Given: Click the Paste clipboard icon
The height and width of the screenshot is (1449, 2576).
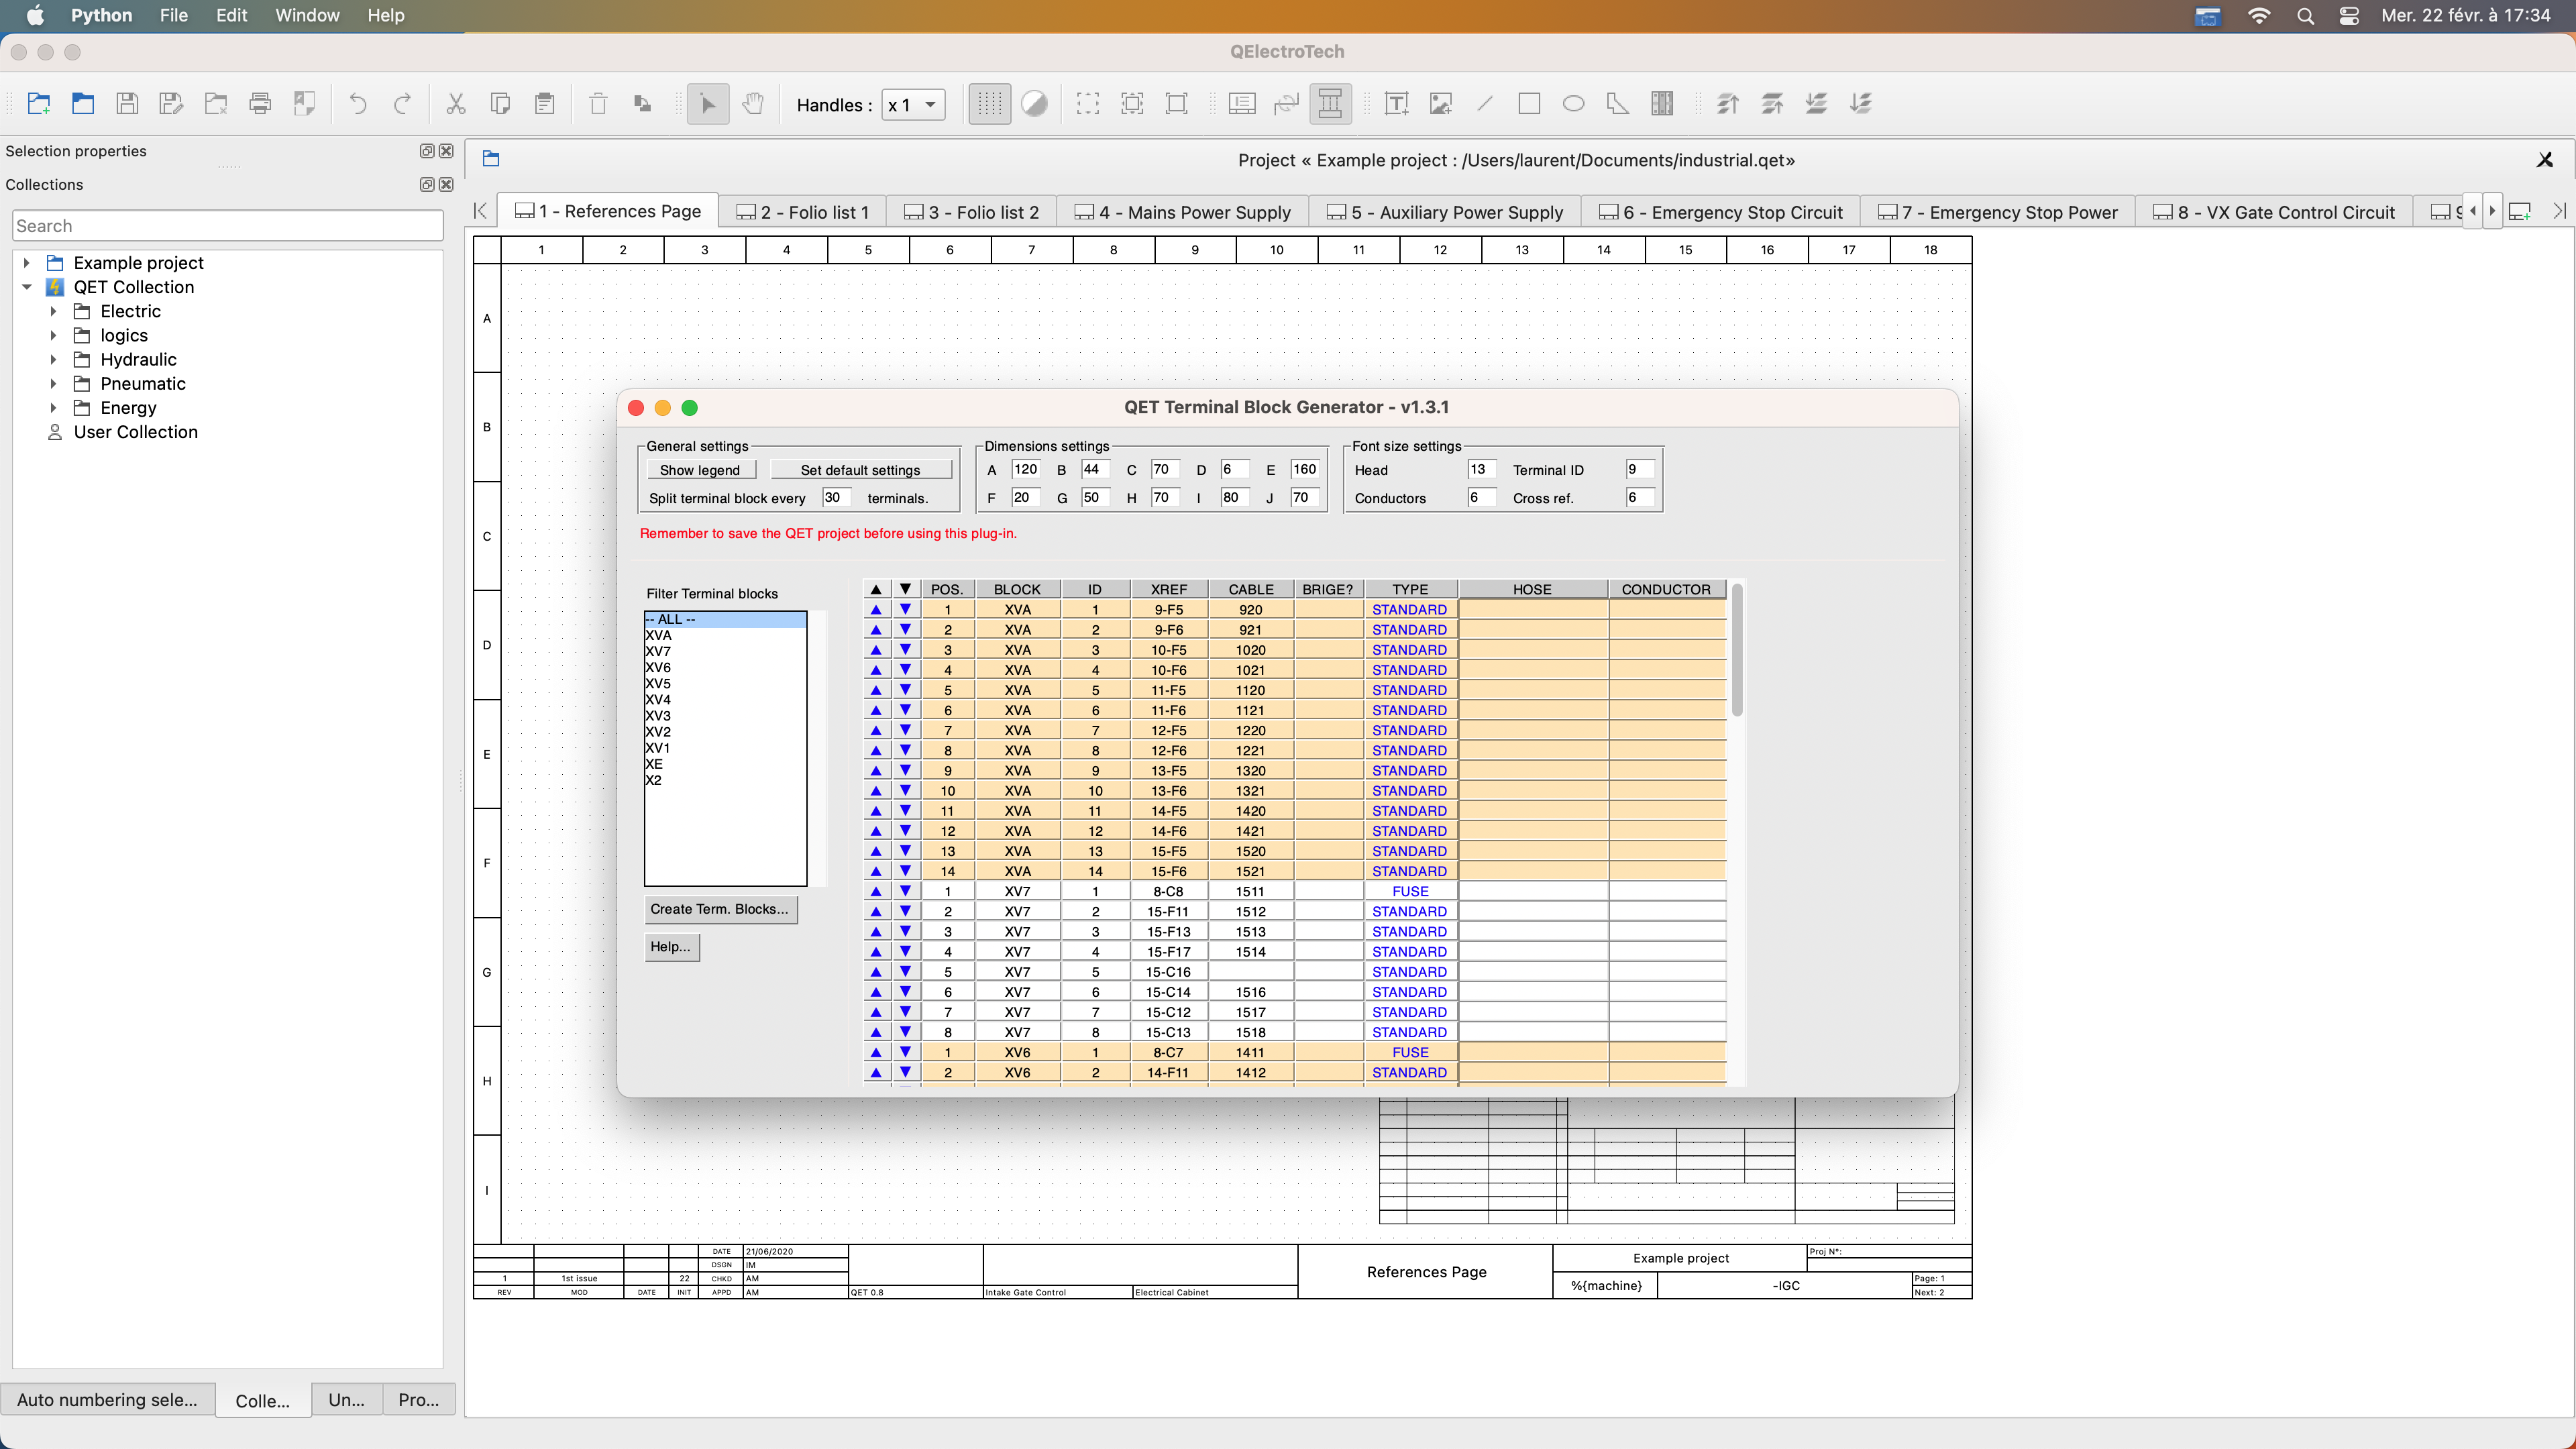Looking at the screenshot, I should pos(545,104).
